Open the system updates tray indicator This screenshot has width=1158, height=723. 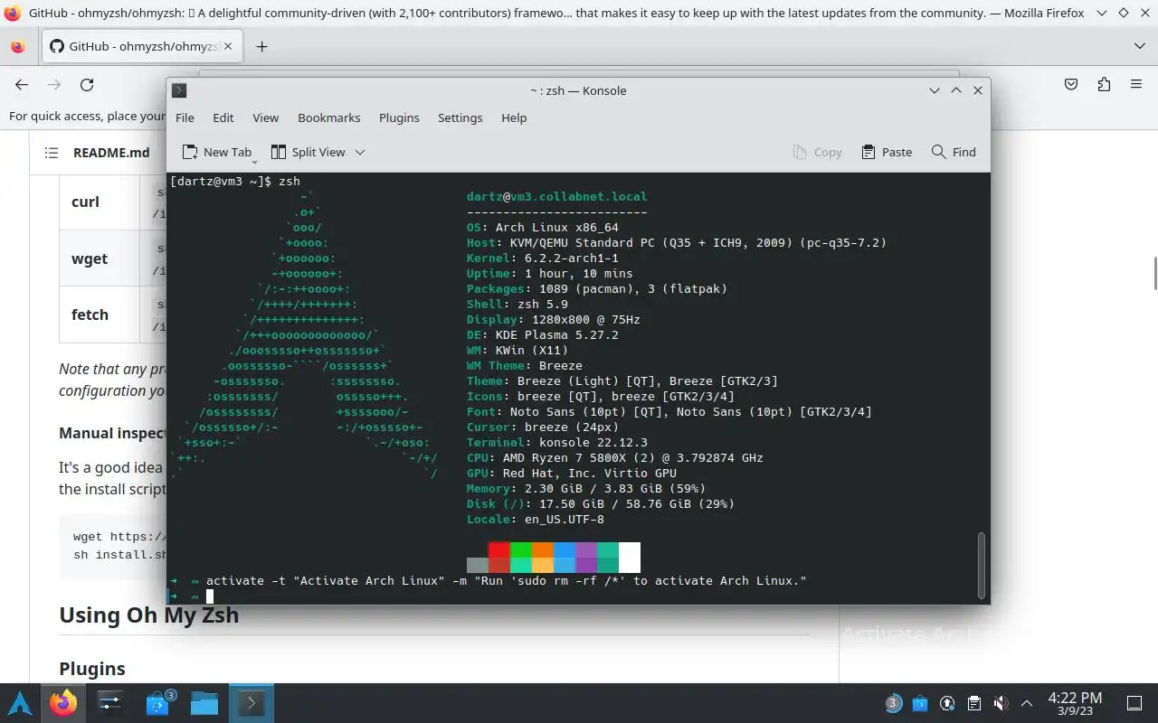pyautogui.click(x=947, y=703)
